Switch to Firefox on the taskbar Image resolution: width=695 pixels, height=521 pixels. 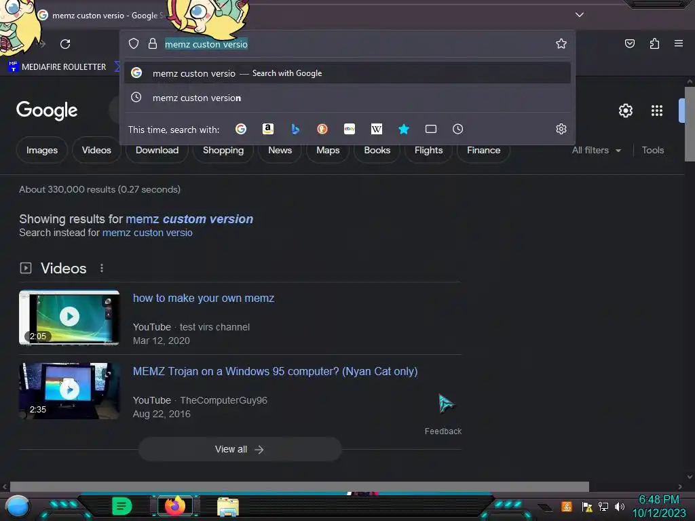coord(174,505)
